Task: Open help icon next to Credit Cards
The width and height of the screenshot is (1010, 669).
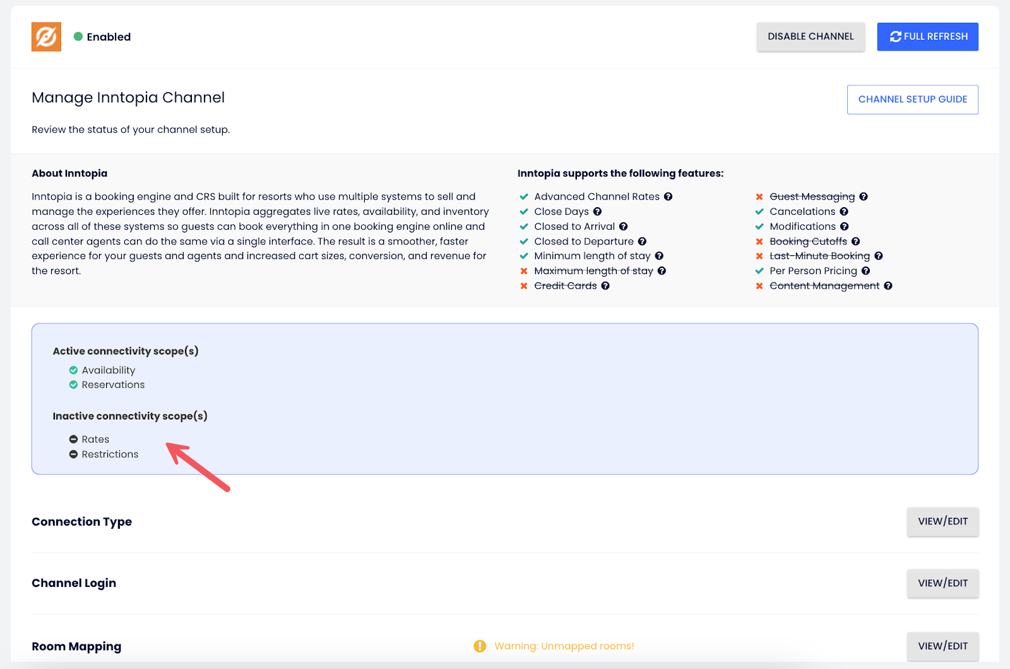Action: tap(605, 286)
